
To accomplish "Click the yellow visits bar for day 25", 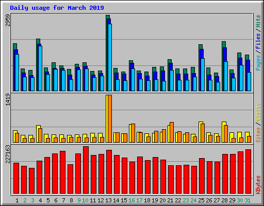I will click(200, 132).
